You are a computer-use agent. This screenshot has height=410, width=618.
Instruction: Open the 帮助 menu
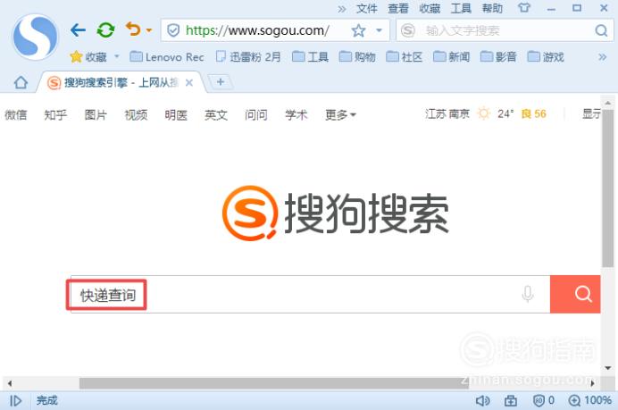pos(493,8)
